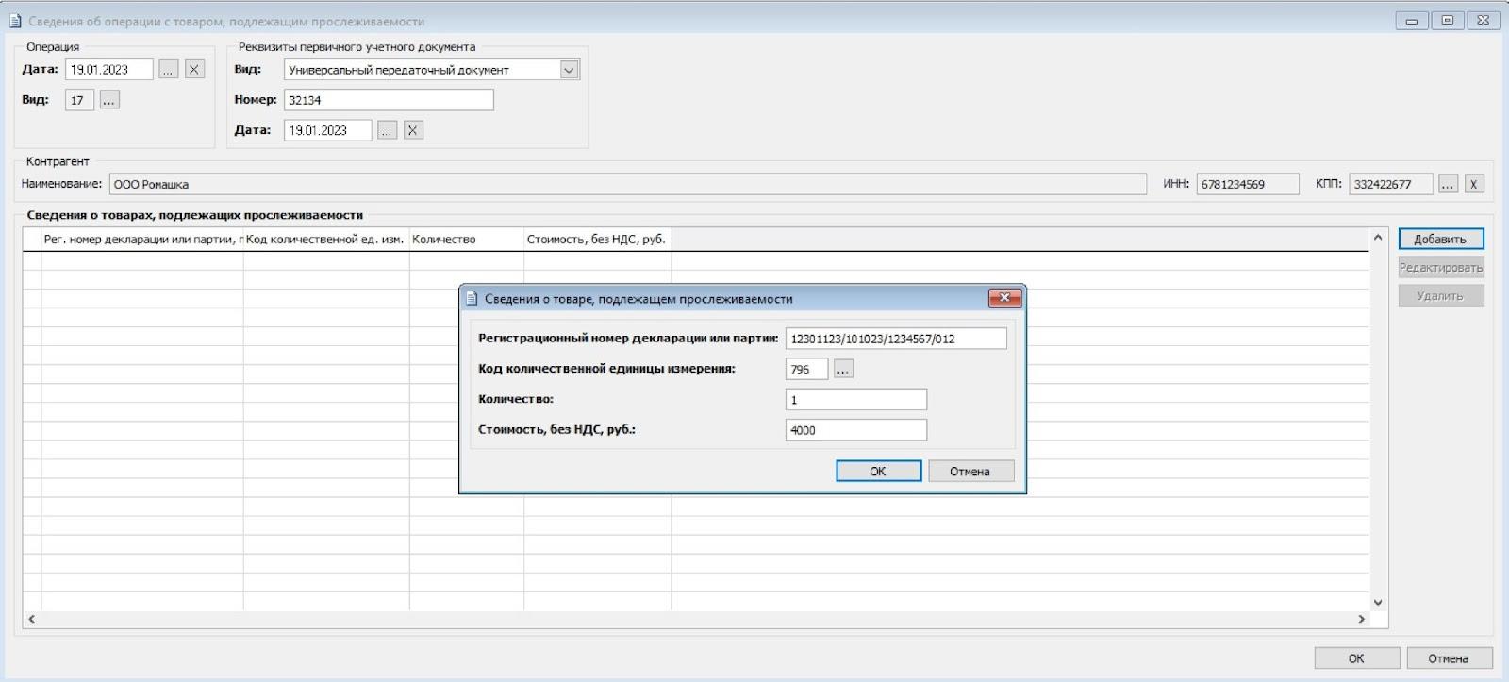
Task: Browse unit of measurement codes next to 796
Action: tap(843, 370)
